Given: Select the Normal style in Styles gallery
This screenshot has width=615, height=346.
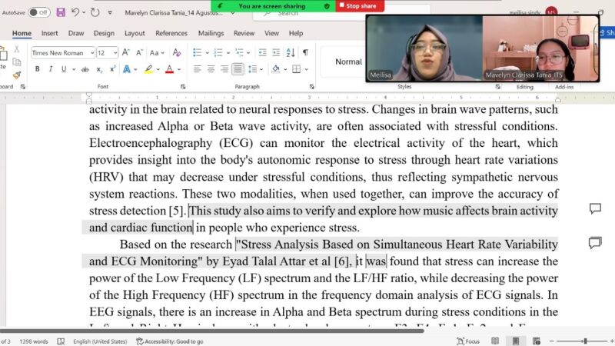Looking at the screenshot, I should coord(348,62).
